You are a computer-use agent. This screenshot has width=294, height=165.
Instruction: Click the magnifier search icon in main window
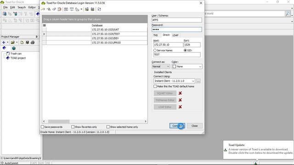[288, 14]
